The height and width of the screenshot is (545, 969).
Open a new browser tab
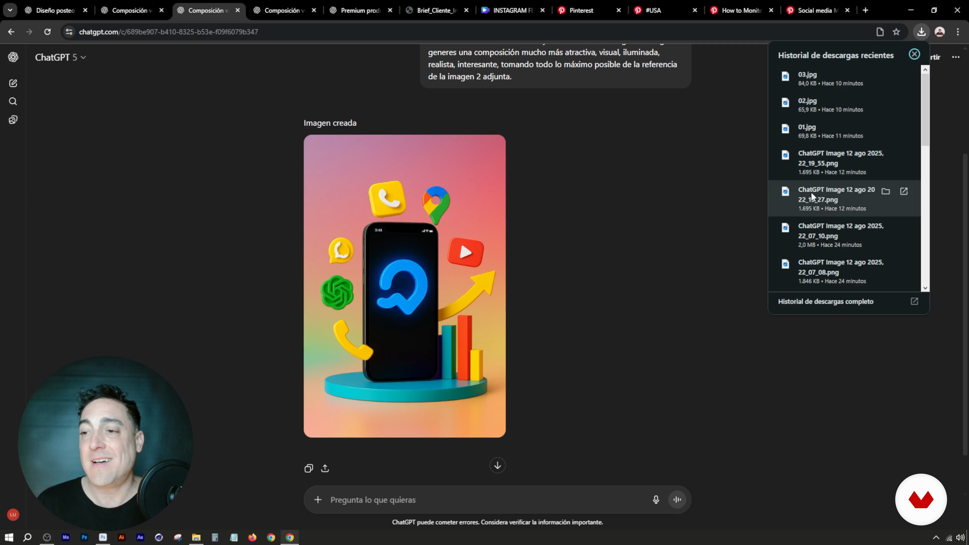(x=866, y=11)
